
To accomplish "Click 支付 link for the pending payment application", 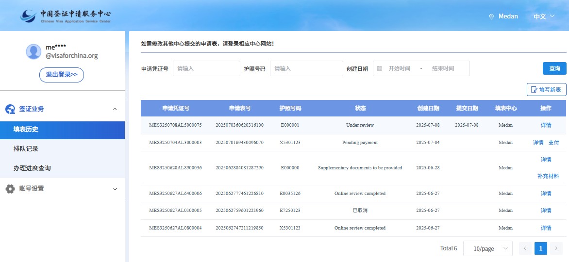I will tap(553, 143).
